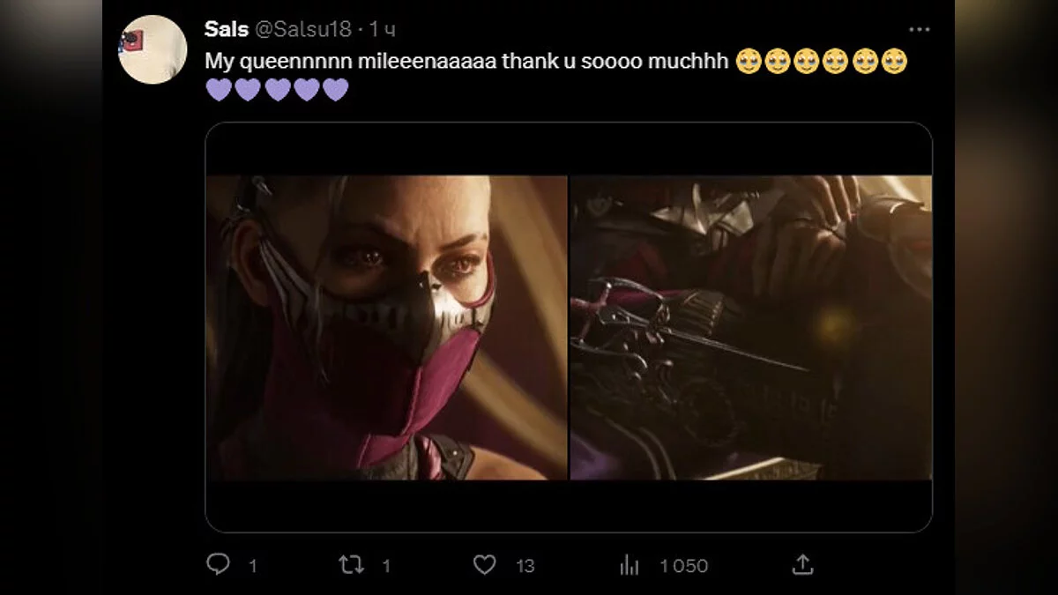Open the three-dot more options menu
1058x595 pixels.
[x=920, y=30]
